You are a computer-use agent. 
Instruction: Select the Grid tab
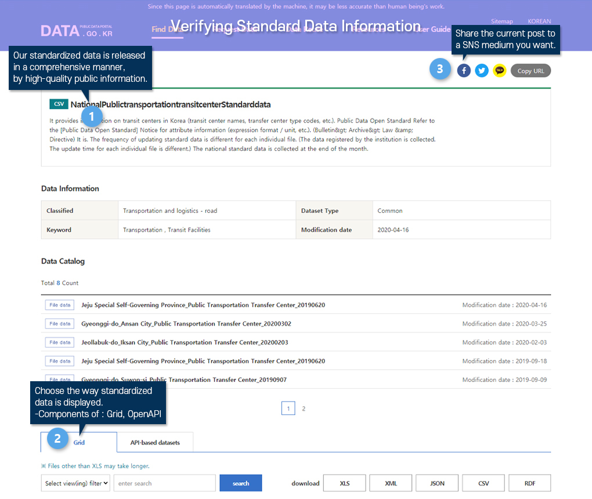pyautogui.click(x=80, y=443)
